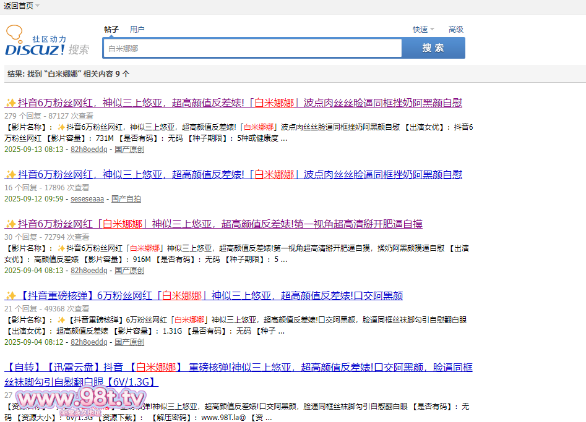Click the 返回首页 link
The height and width of the screenshot is (422, 586).
(18, 6)
